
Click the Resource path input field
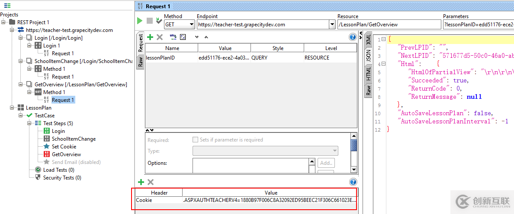tap(389, 25)
